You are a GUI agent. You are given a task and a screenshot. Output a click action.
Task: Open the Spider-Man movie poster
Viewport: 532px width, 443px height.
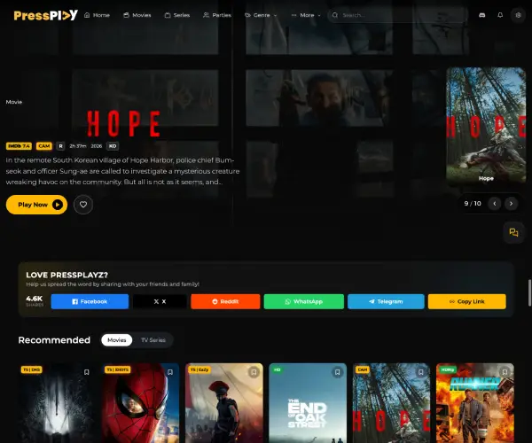point(140,405)
